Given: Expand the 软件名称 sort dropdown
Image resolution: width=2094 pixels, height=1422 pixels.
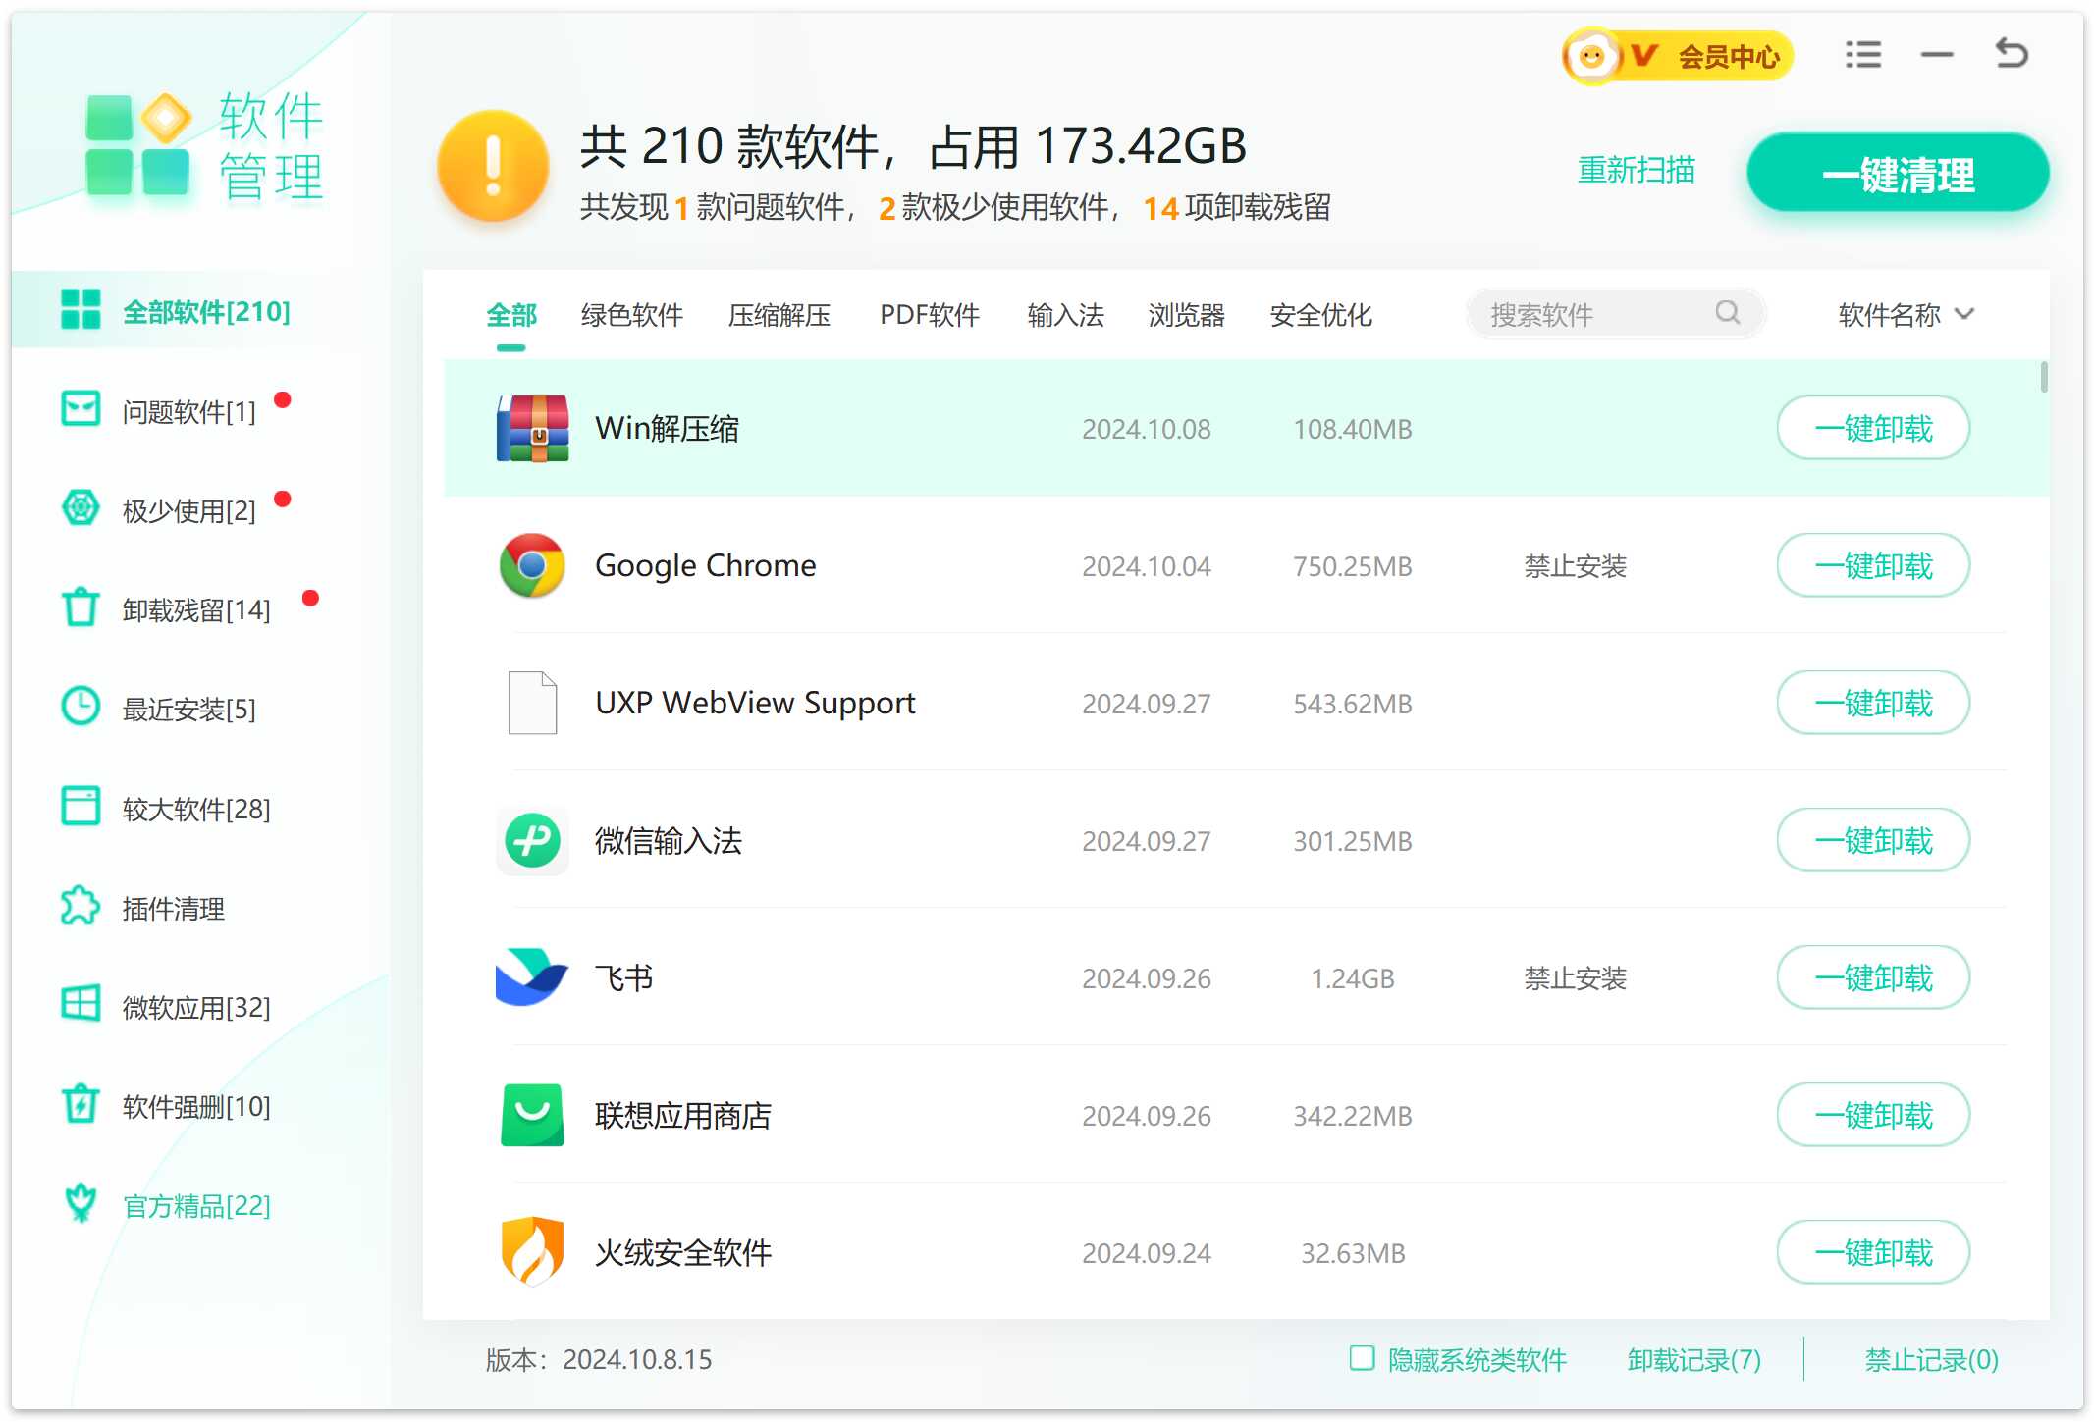Looking at the screenshot, I should (1906, 315).
